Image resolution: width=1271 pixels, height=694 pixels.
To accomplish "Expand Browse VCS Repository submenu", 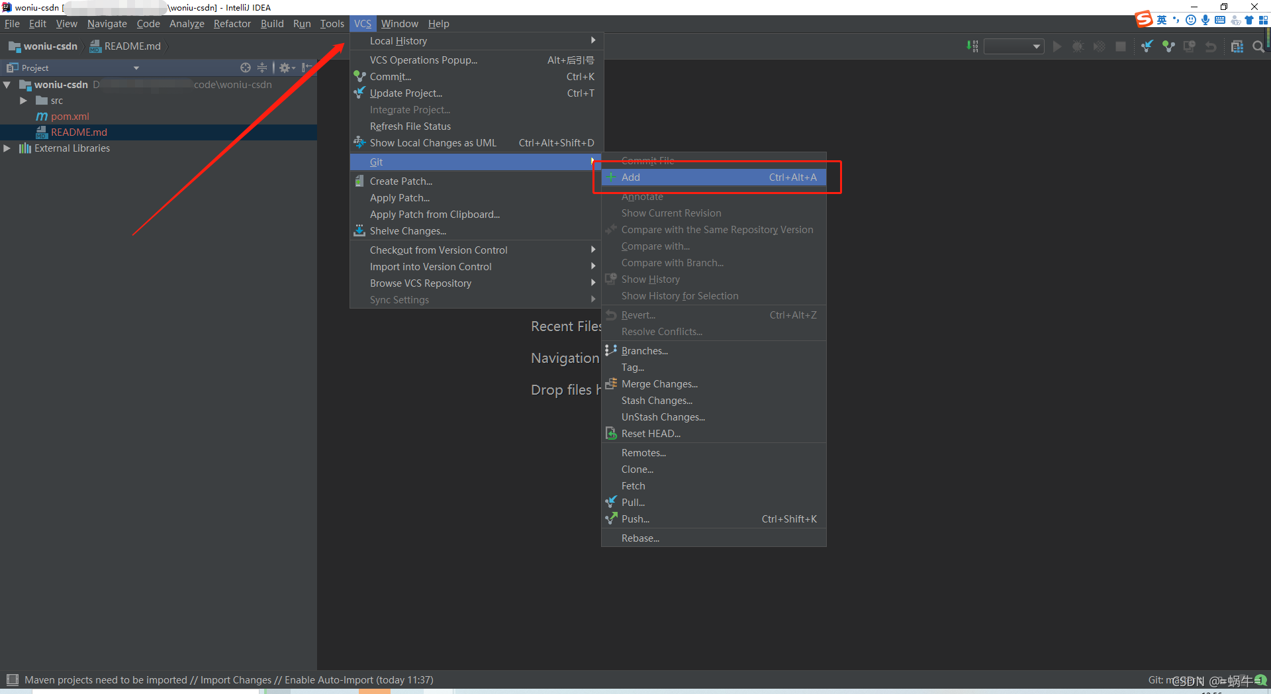I will pyautogui.click(x=477, y=283).
